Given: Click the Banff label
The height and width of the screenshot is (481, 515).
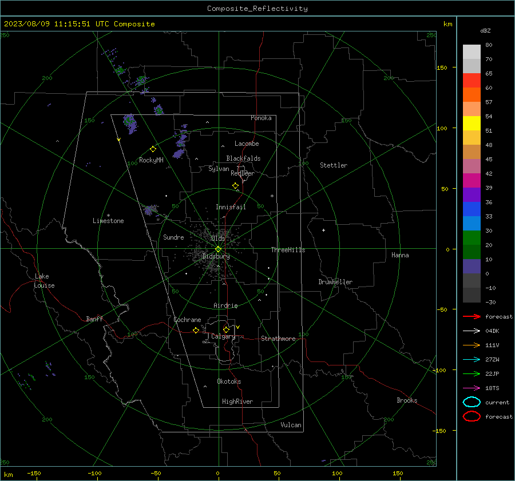Looking at the screenshot, I should [x=94, y=319].
